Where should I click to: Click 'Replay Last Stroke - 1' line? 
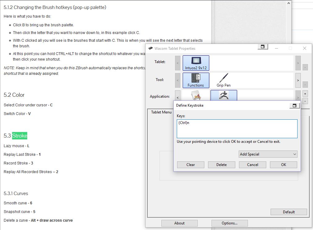pos(22,155)
